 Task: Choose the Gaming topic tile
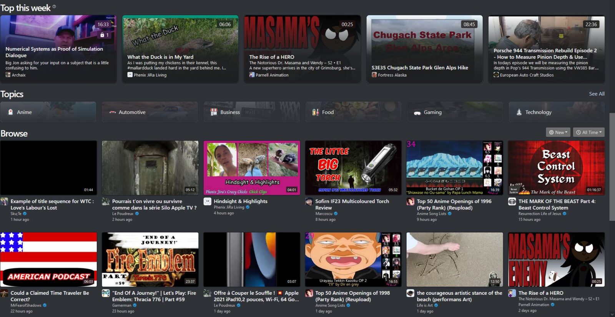pos(455,112)
